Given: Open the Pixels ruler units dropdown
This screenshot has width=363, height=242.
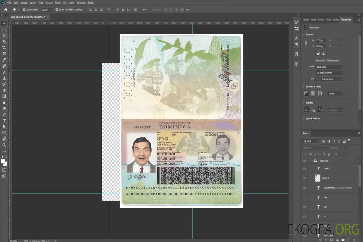Looking at the screenshot, I should [x=335, y=93].
